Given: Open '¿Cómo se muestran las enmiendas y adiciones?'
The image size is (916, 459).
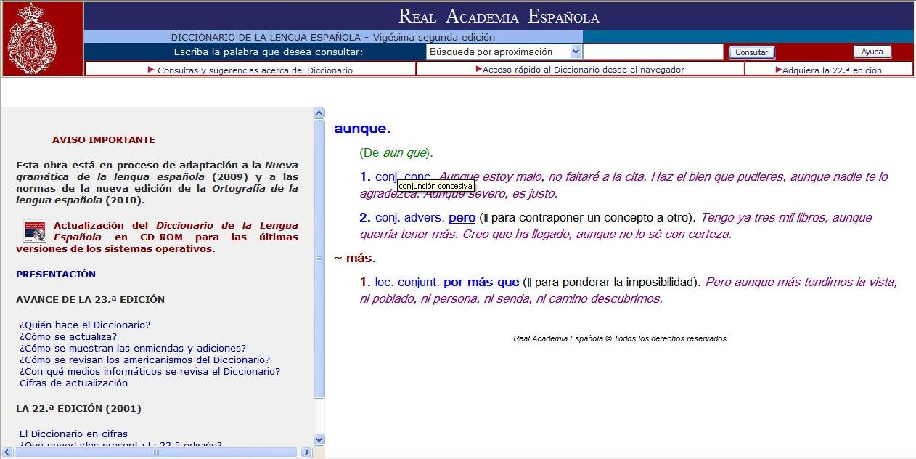Looking at the screenshot, I should [x=133, y=348].
